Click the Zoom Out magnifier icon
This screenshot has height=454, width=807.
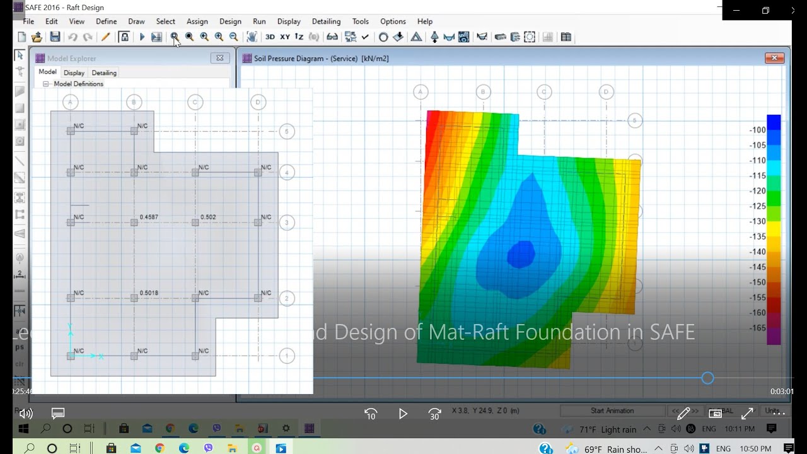[x=234, y=37]
